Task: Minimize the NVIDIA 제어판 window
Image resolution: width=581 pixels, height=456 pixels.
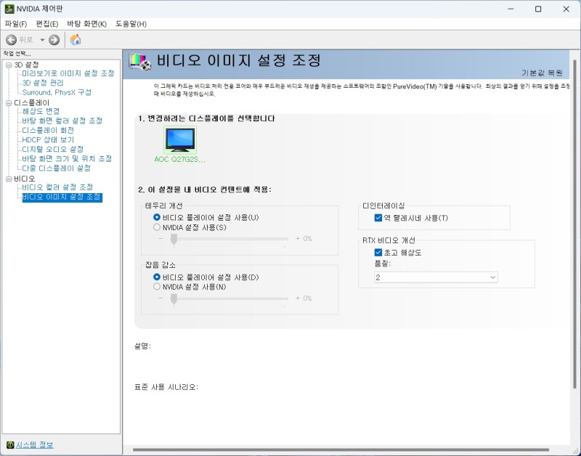Action: tap(511, 9)
